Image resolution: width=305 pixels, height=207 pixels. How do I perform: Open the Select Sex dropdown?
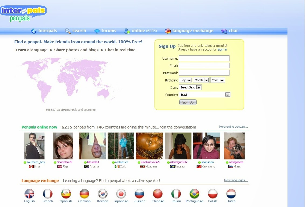190,87
